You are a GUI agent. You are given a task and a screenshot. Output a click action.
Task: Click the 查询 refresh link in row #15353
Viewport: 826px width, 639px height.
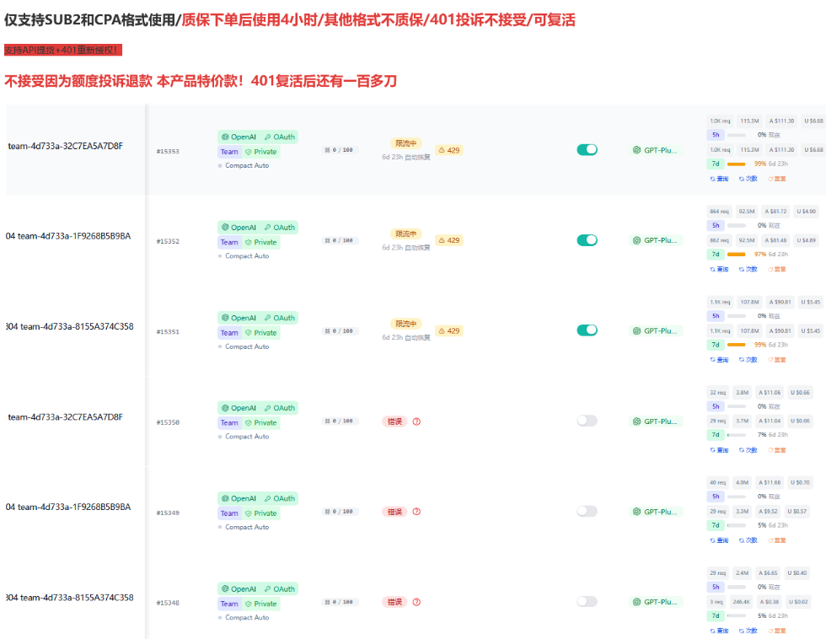pyautogui.click(x=719, y=179)
